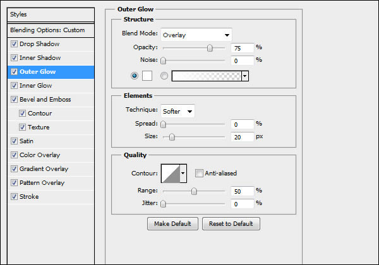Open the Gradient Overlay settings
Screen dimensions: 379x265
[x=44, y=169]
